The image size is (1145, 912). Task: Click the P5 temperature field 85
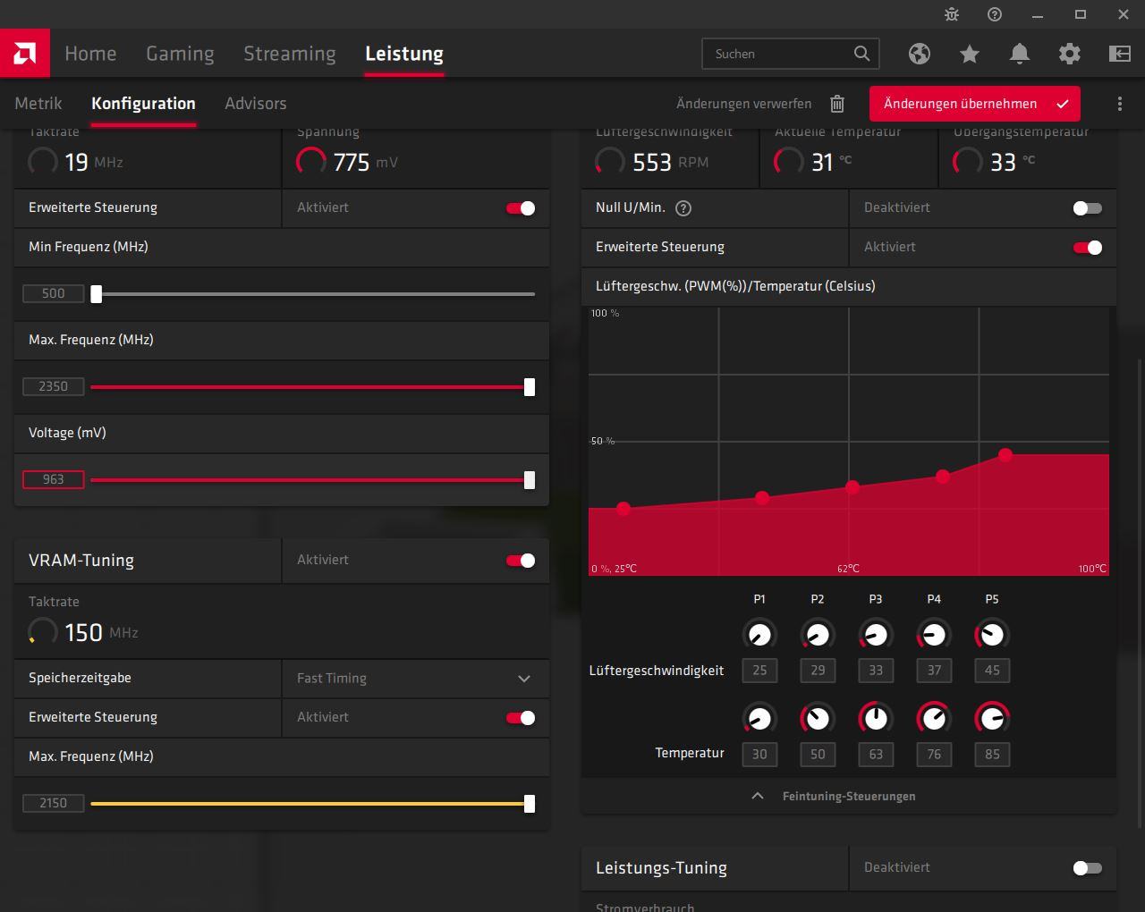[992, 755]
